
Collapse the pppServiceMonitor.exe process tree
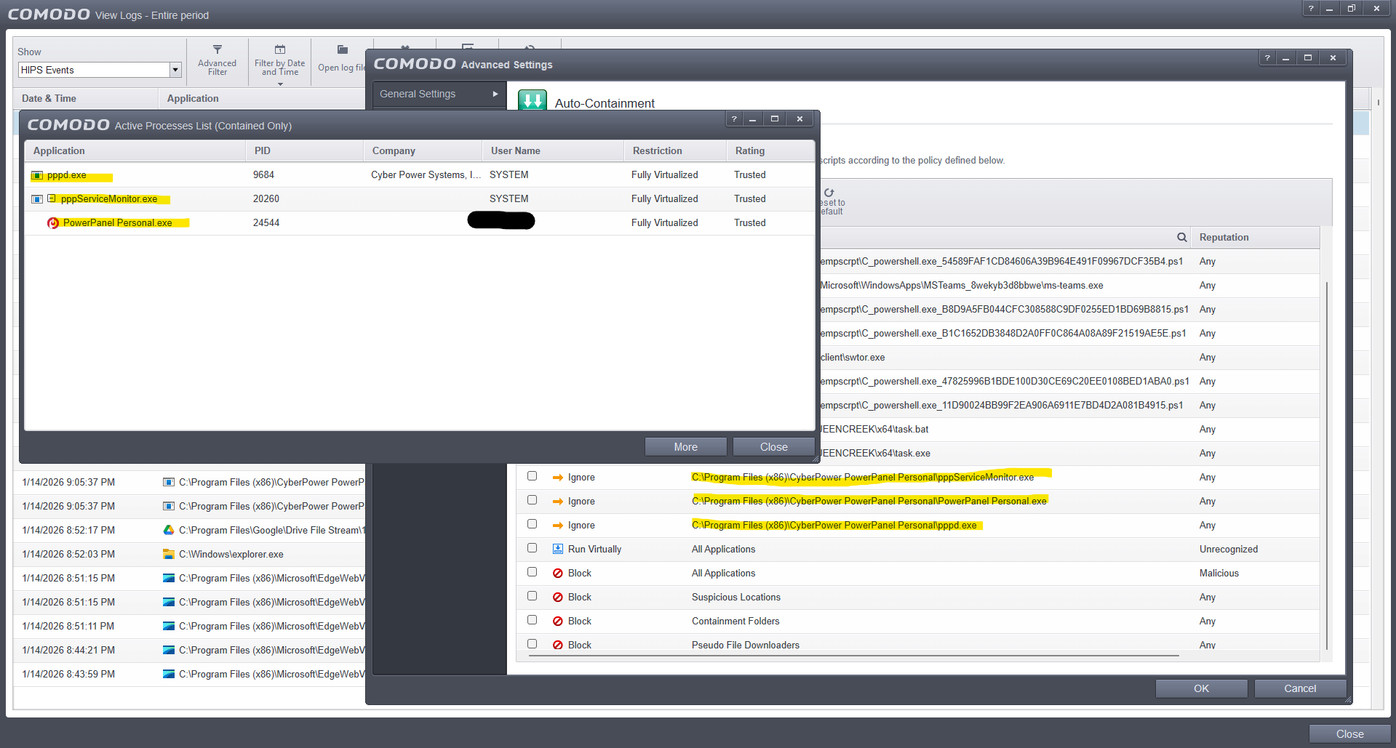pyautogui.click(x=52, y=198)
